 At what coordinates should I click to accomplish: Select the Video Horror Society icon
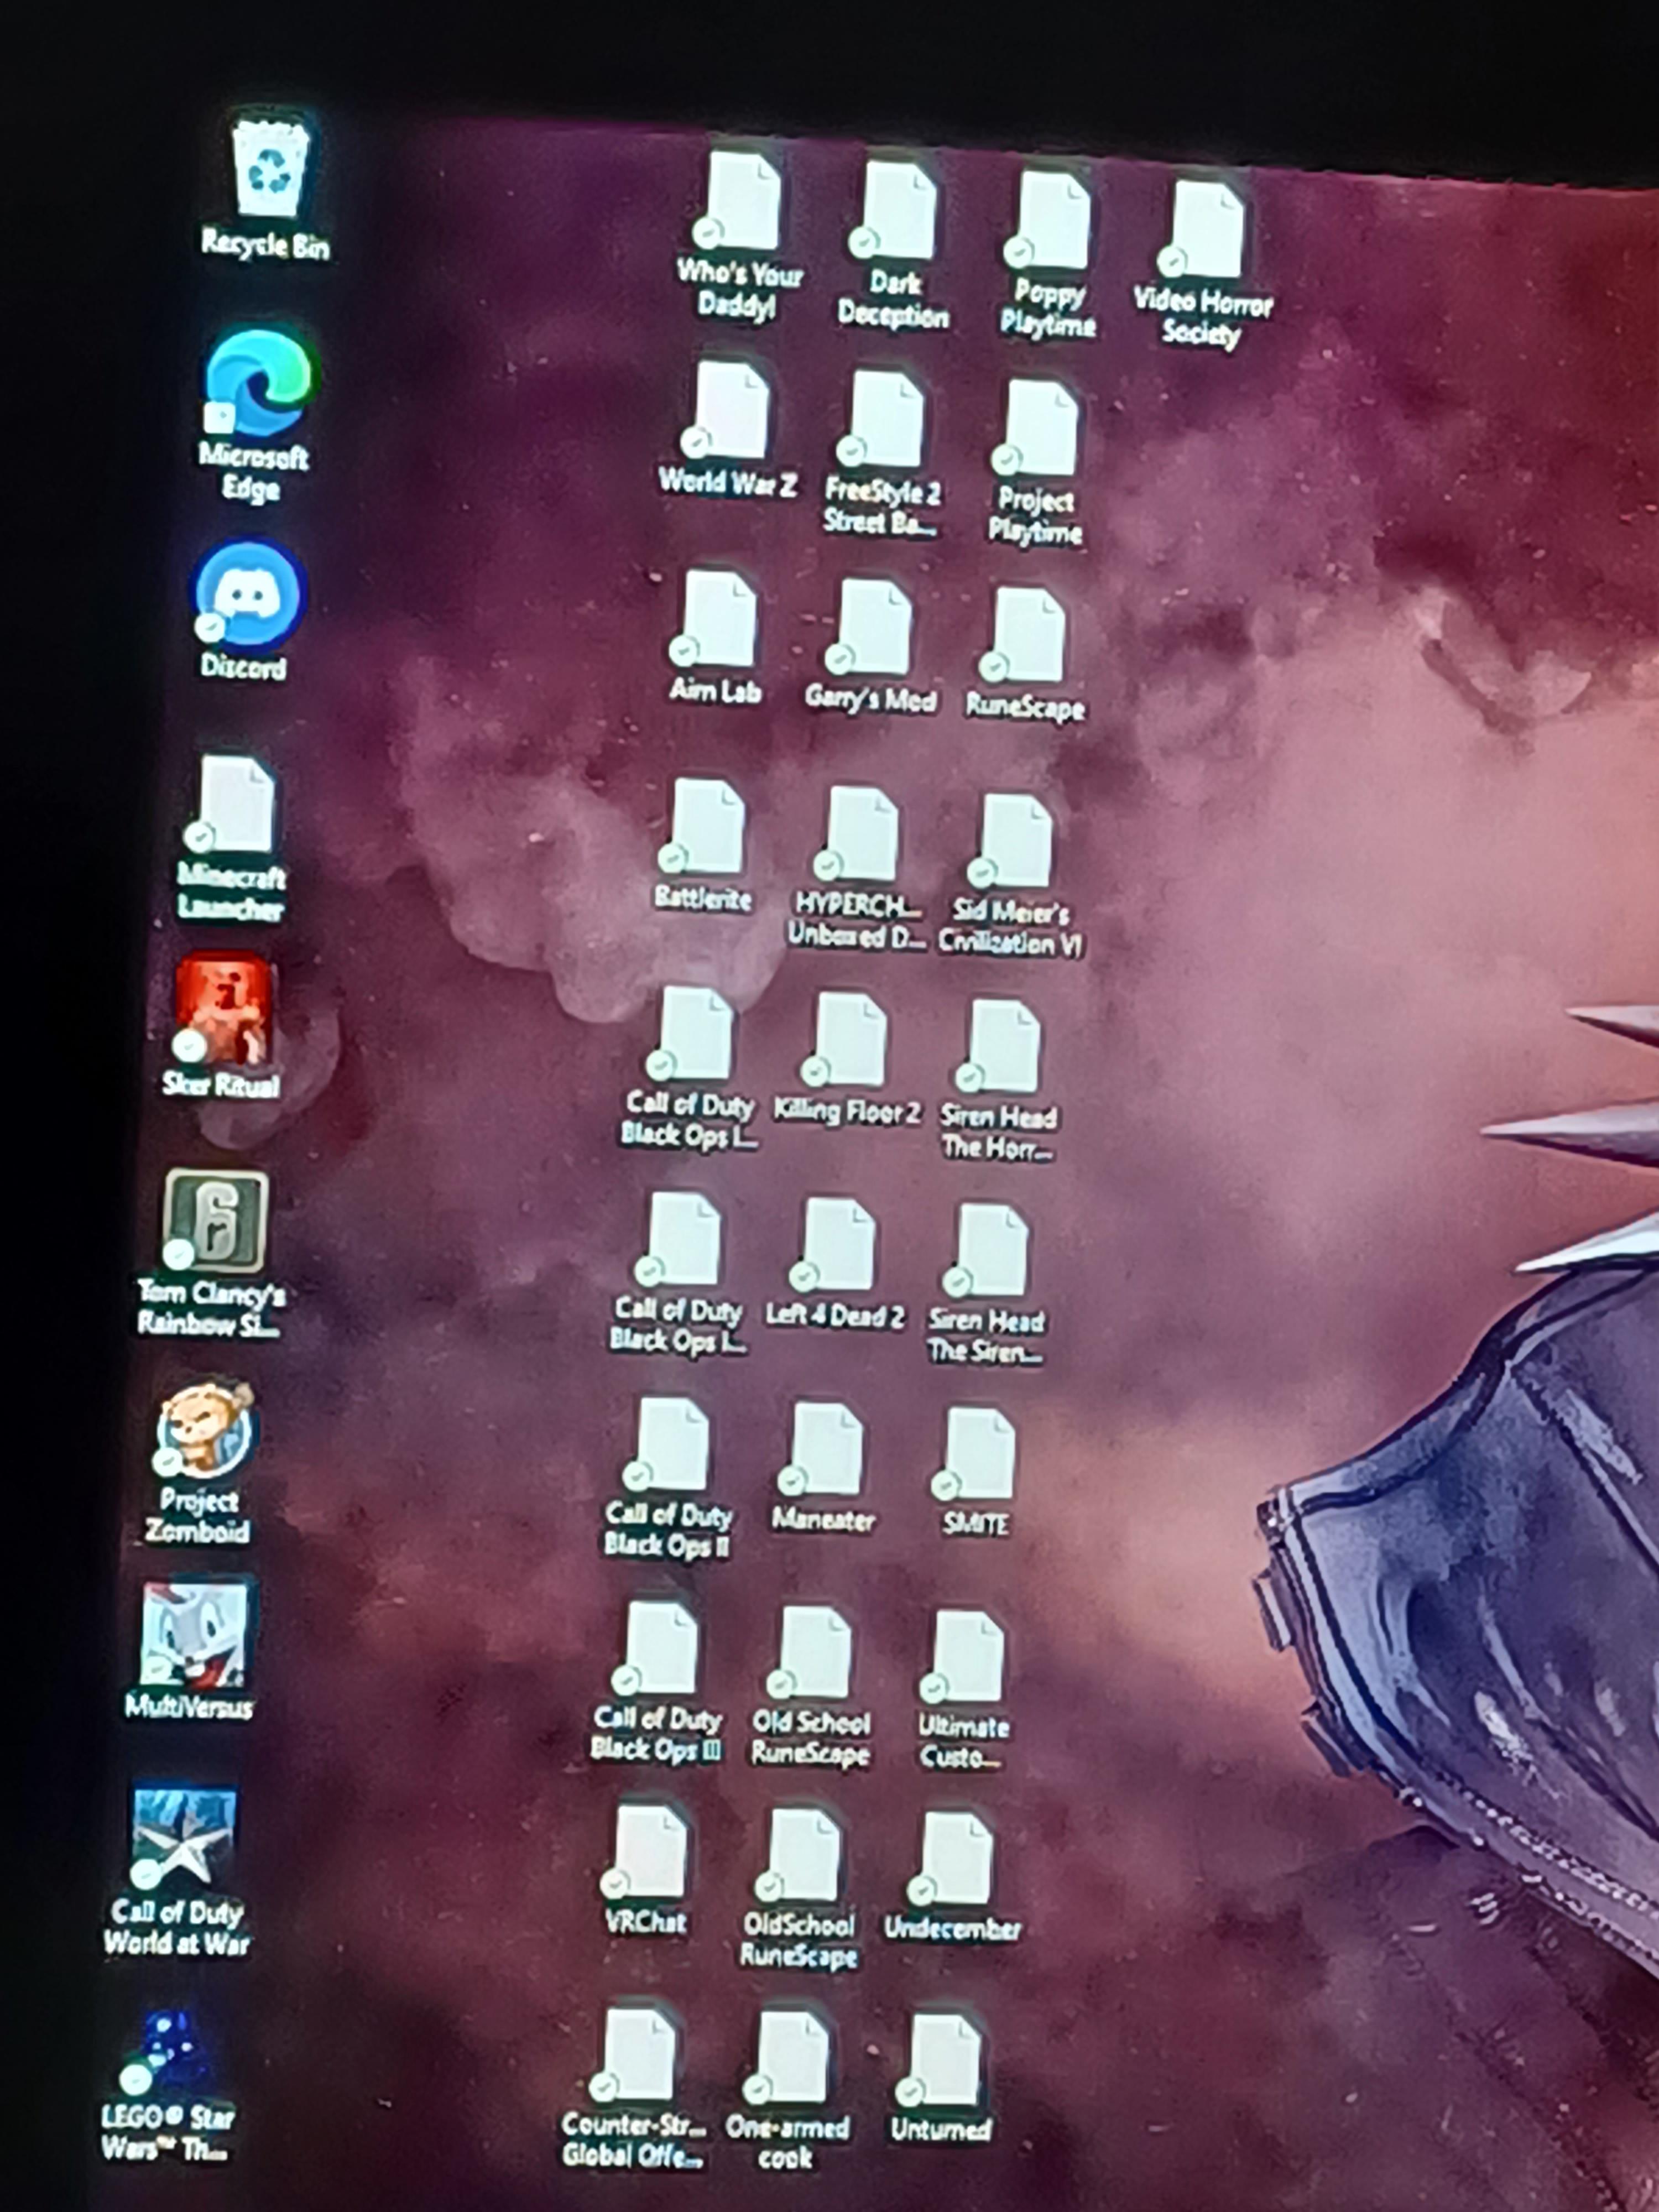[x=1204, y=263]
